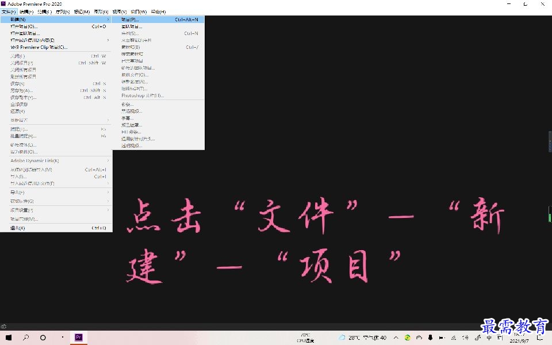Expand 打开最近使用的内容(E) submenu

56,40
